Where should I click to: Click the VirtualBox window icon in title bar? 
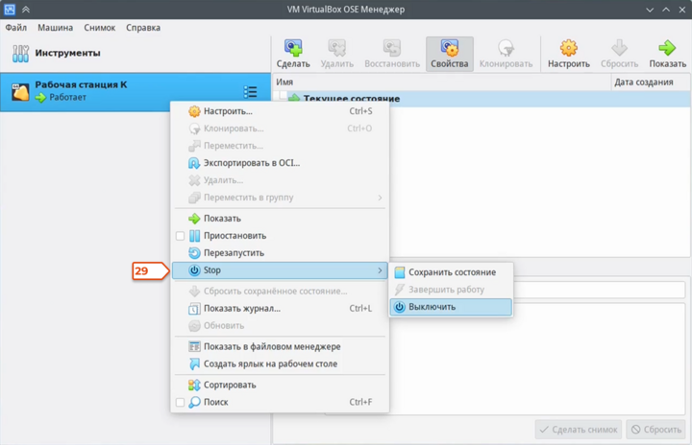pos(10,10)
